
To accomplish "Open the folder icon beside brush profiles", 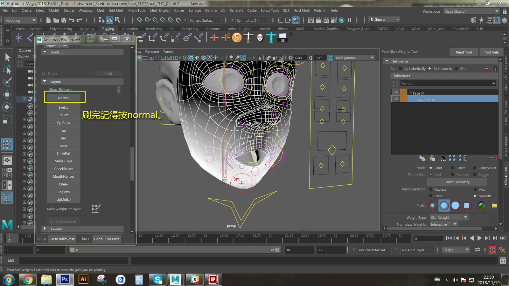I will point(494,206).
